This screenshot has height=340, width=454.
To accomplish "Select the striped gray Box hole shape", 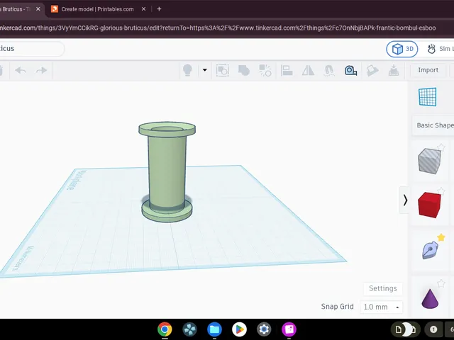I will click(x=429, y=161).
